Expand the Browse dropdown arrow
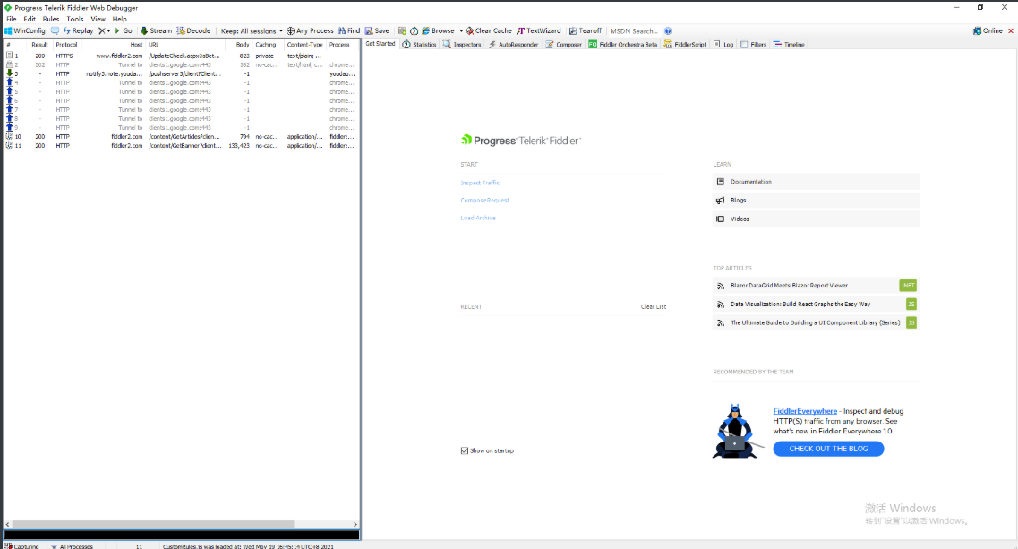The width and height of the screenshot is (1018, 549). [461, 30]
